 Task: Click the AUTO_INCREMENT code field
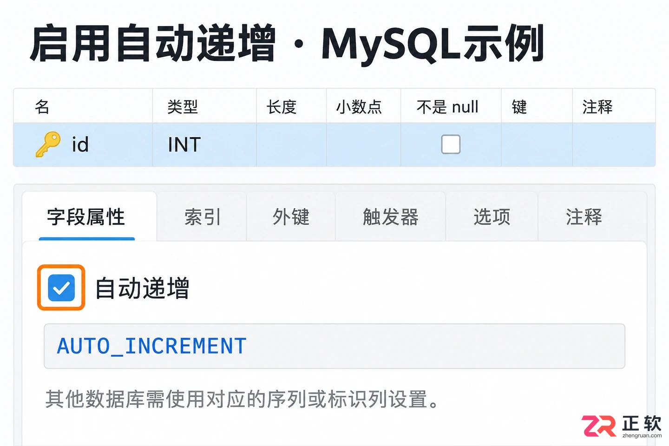(334, 346)
